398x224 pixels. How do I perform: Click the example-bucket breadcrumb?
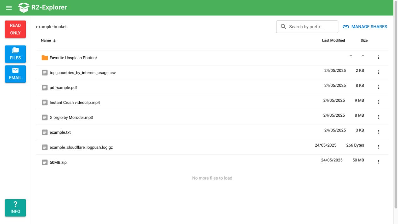[51, 27]
